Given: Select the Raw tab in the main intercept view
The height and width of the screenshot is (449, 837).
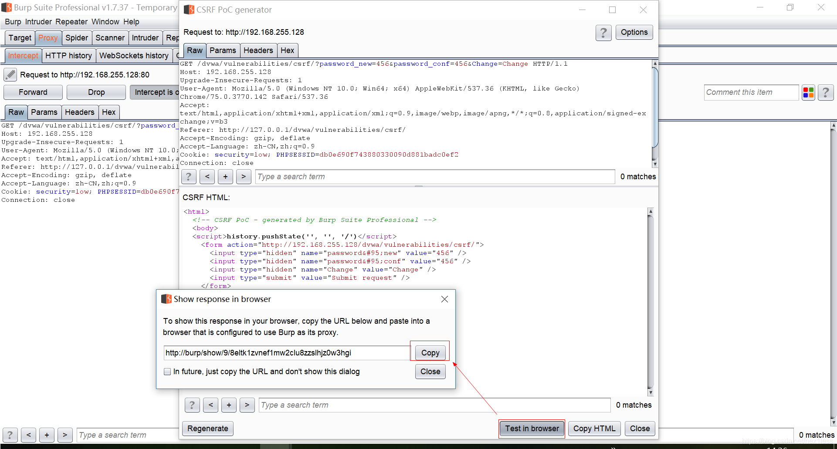Looking at the screenshot, I should click(16, 112).
